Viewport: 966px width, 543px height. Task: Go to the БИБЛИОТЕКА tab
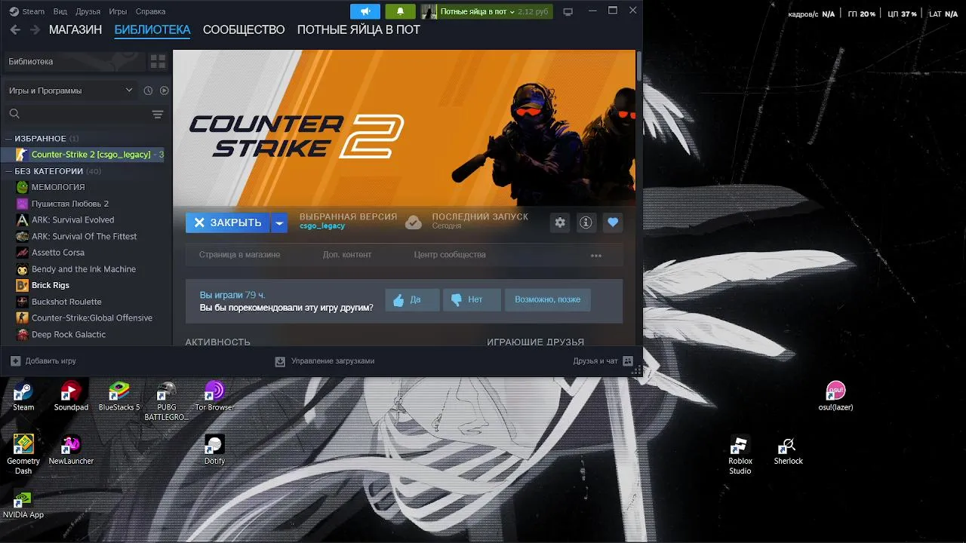(x=152, y=30)
